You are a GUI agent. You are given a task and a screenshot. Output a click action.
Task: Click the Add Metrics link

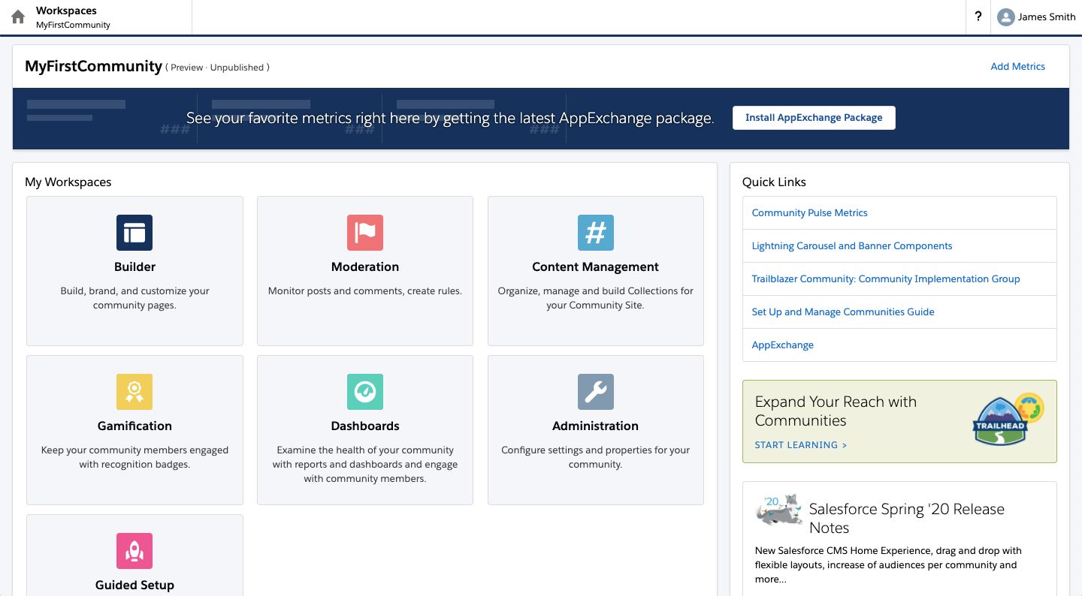(x=1018, y=67)
